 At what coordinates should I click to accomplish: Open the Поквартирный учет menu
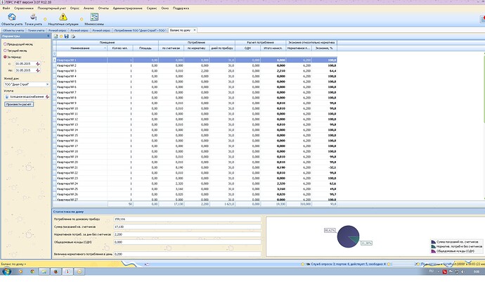tap(51, 8)
